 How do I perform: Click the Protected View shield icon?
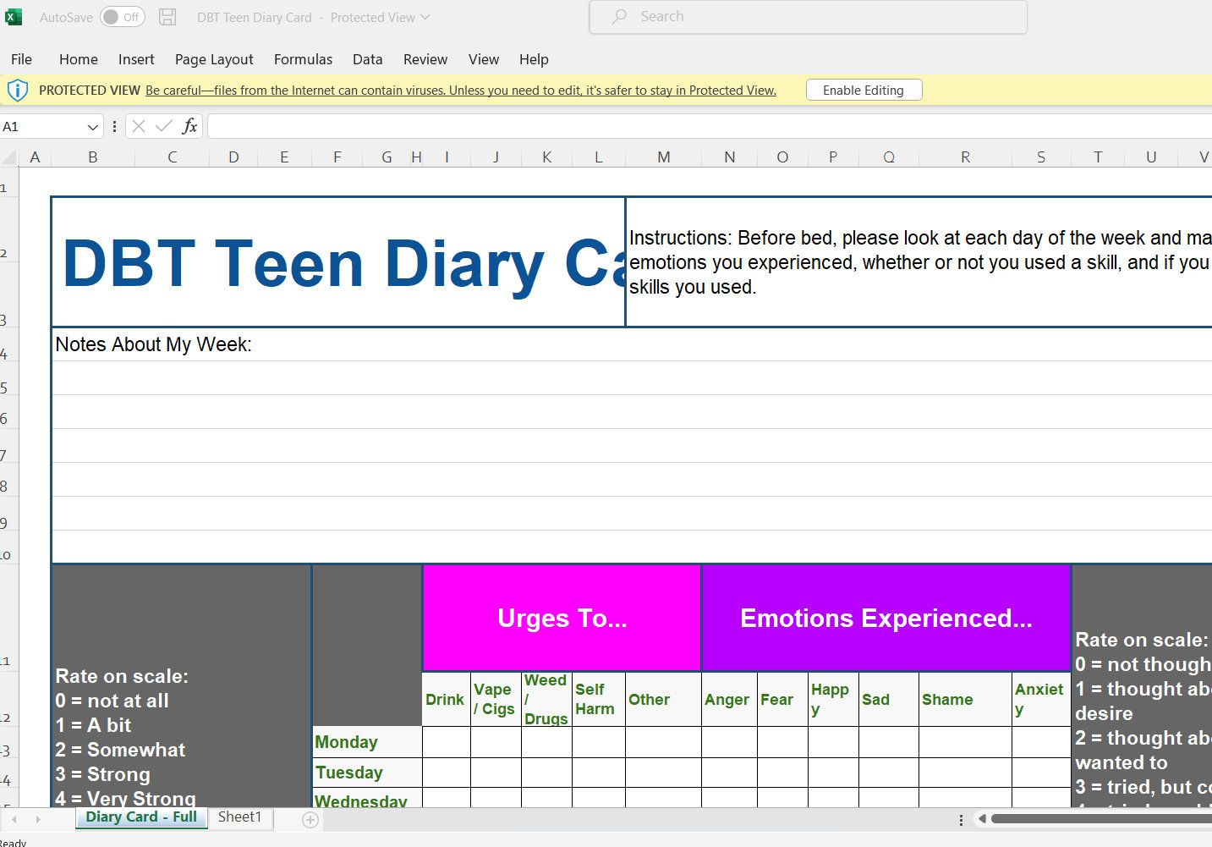(18, 89)
